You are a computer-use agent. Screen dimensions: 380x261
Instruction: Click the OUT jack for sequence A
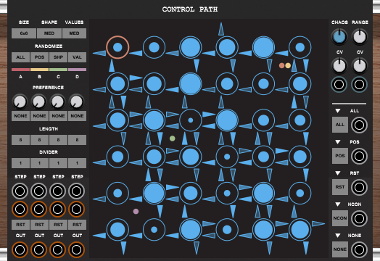pyautogui.click(x=20, y=249)
